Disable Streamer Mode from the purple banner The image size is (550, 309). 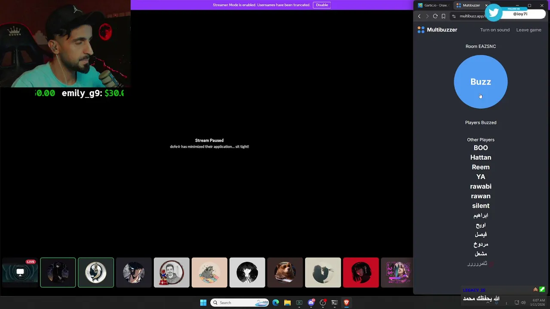(x=322, y=5)
